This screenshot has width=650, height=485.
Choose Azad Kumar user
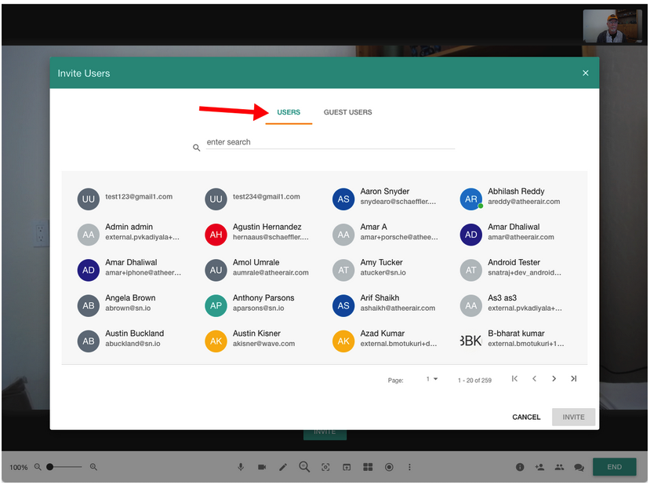(x=385, y=341)
